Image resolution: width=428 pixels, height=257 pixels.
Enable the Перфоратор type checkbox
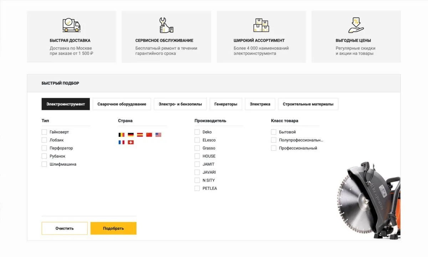pos(44,148)
